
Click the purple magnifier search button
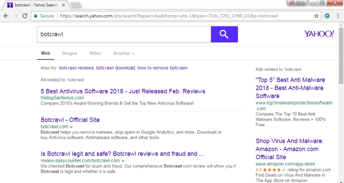pos(224,34)
